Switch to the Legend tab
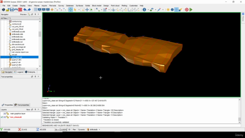Viewport: 245px width, 138px height. click(19, 72)
